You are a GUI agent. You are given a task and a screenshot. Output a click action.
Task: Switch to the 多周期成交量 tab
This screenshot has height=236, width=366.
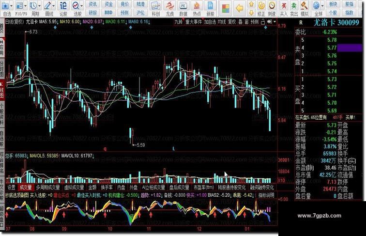point(48,187)
